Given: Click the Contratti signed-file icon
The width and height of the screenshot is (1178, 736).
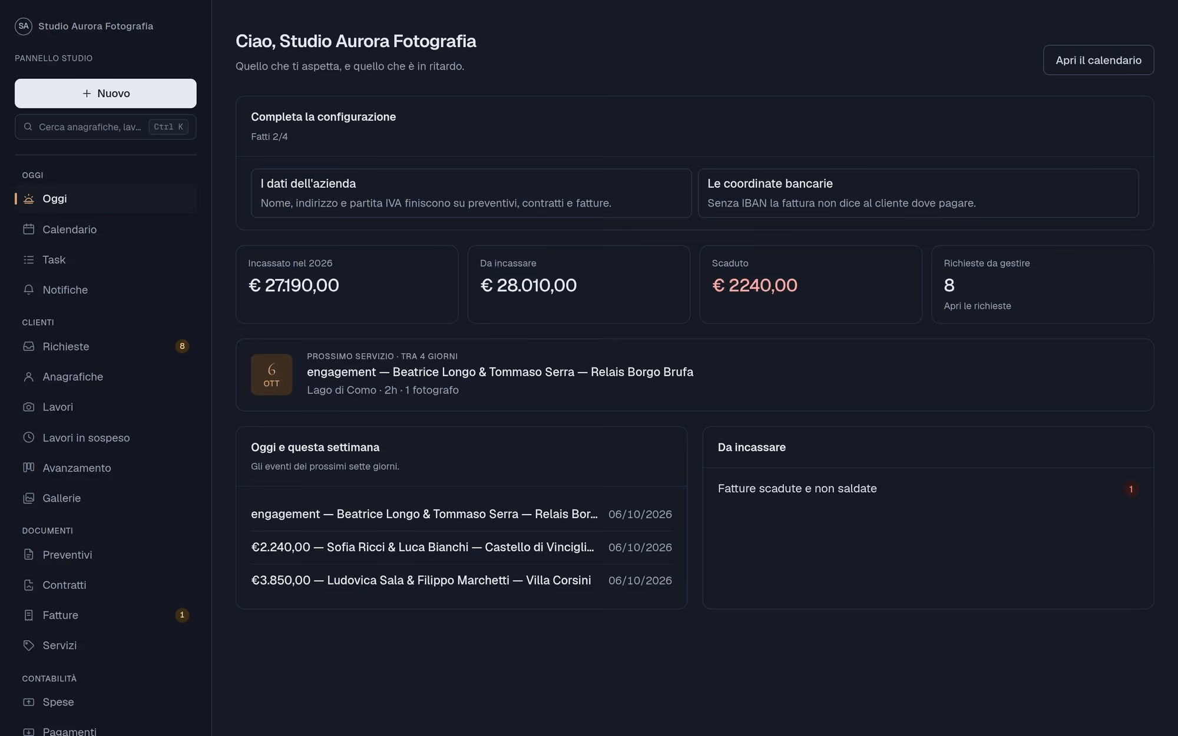Looking at the screenshot, I should (x=28, y=585).
